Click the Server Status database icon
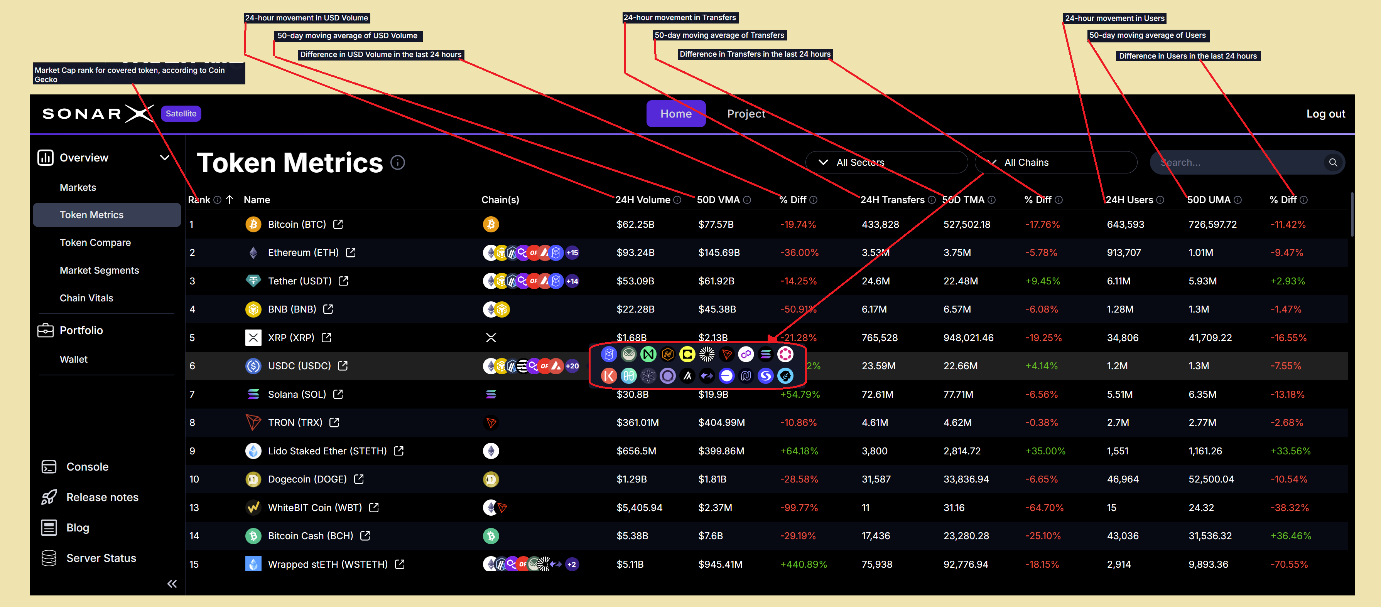 coord(49,558)
